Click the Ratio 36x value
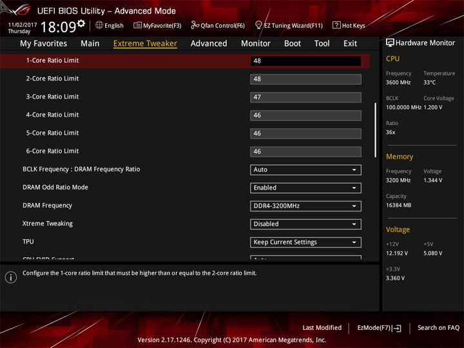464x348 pixels. 391,132
